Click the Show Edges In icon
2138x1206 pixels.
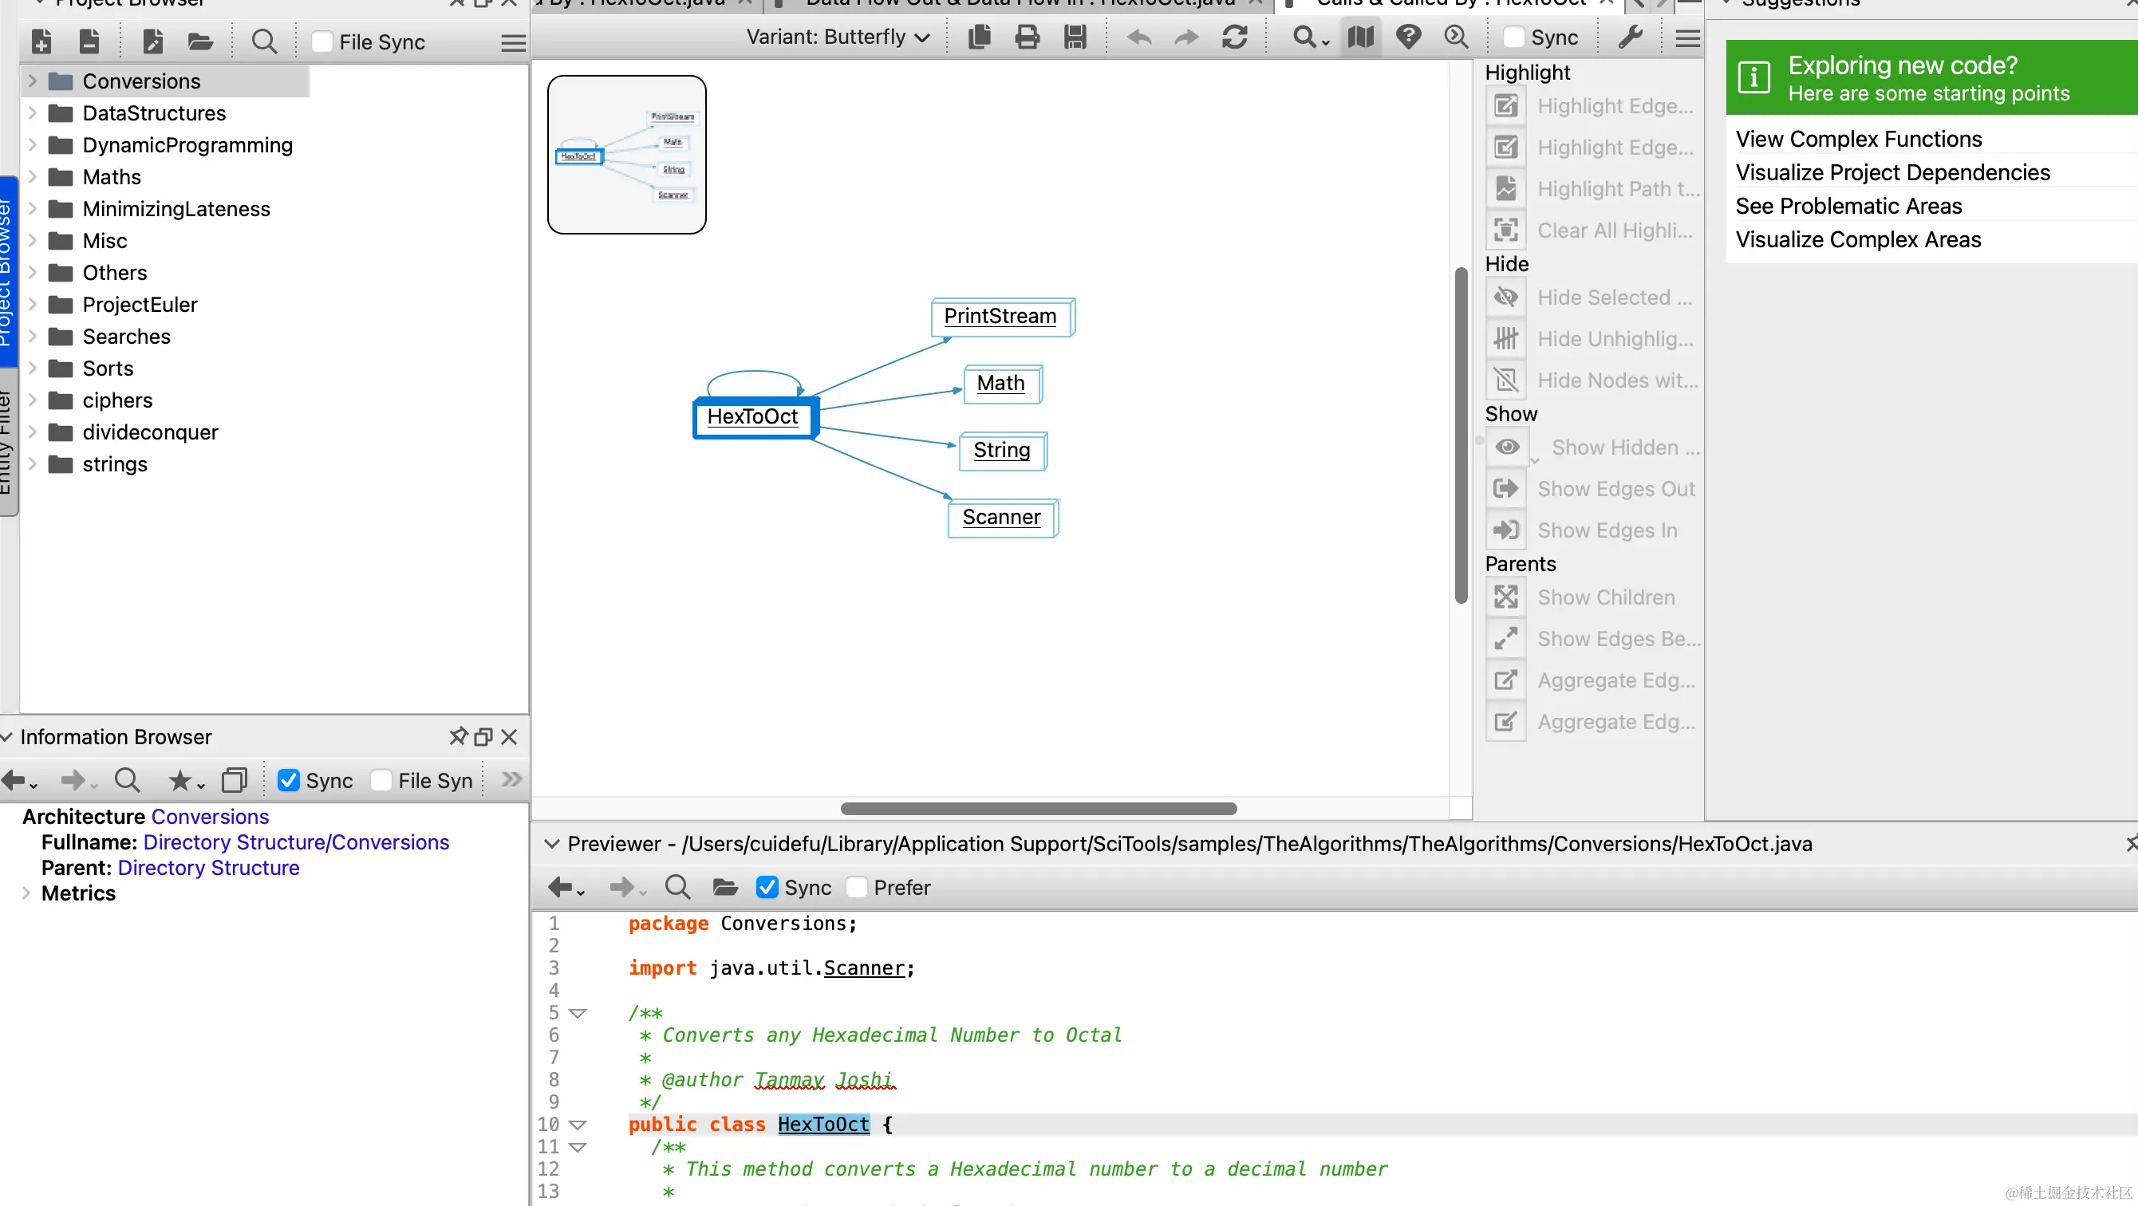tap(1505, 530)
